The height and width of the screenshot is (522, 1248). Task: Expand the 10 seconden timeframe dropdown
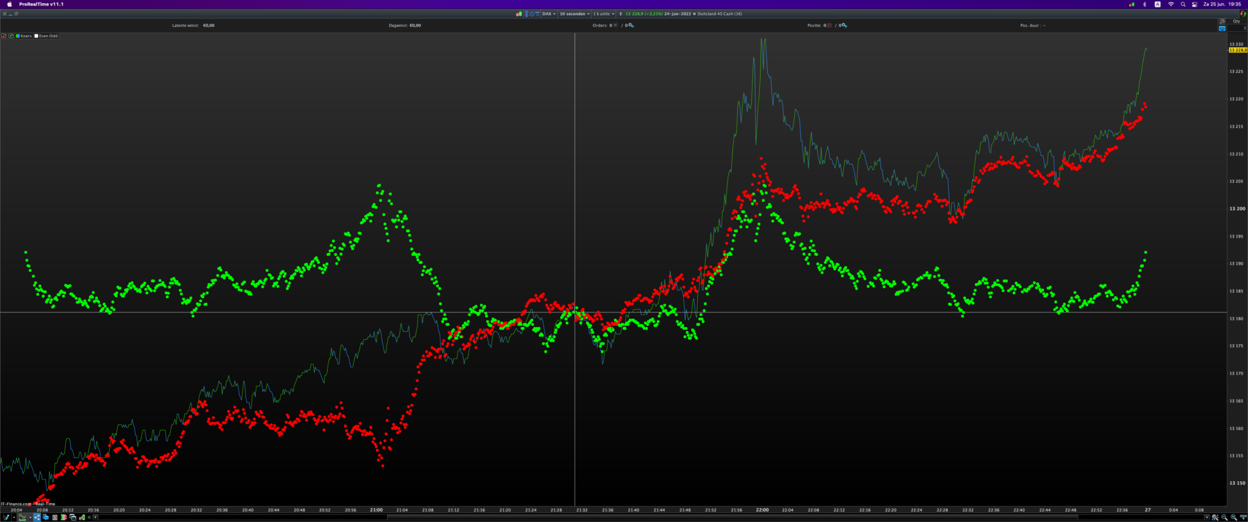coord(575,14)
